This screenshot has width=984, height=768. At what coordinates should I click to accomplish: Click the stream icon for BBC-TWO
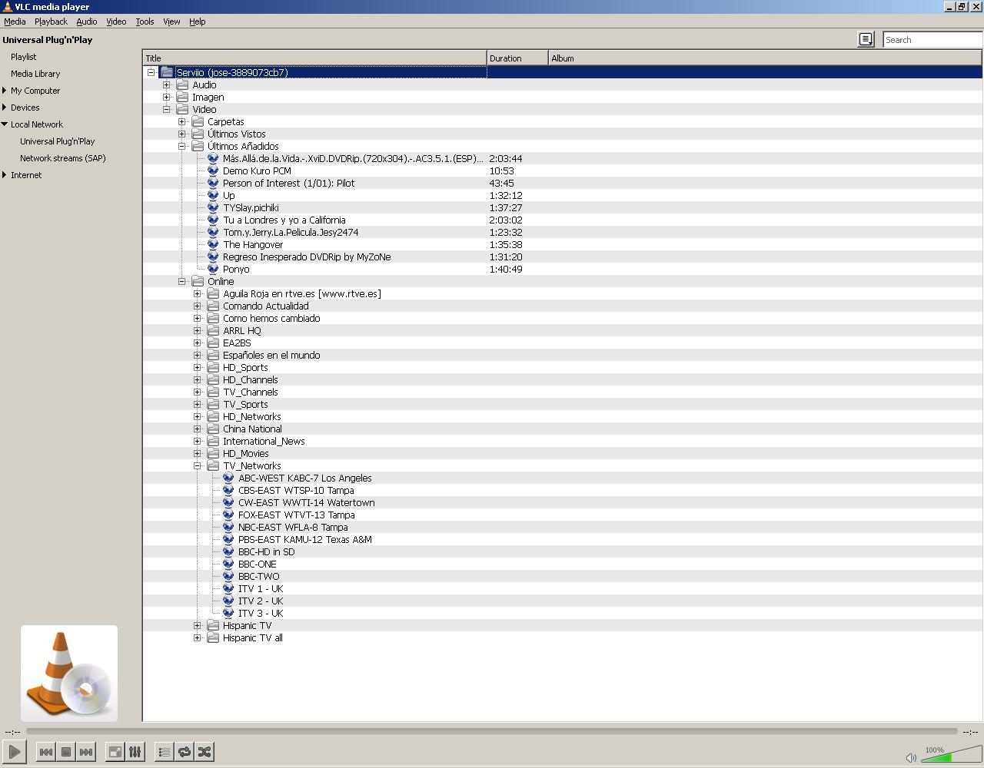click(228, 576)
